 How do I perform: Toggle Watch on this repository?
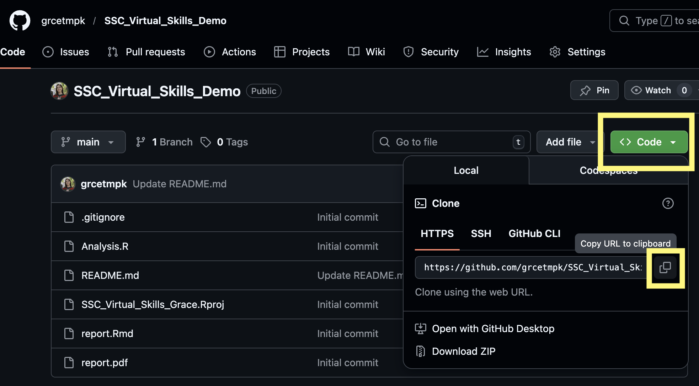[658, 90]
